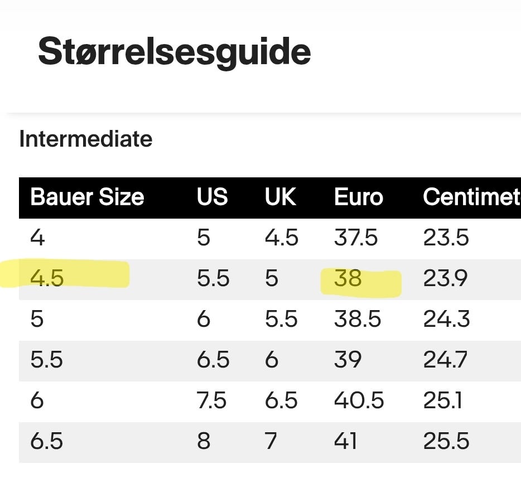Click the US column header

[212, 197]
